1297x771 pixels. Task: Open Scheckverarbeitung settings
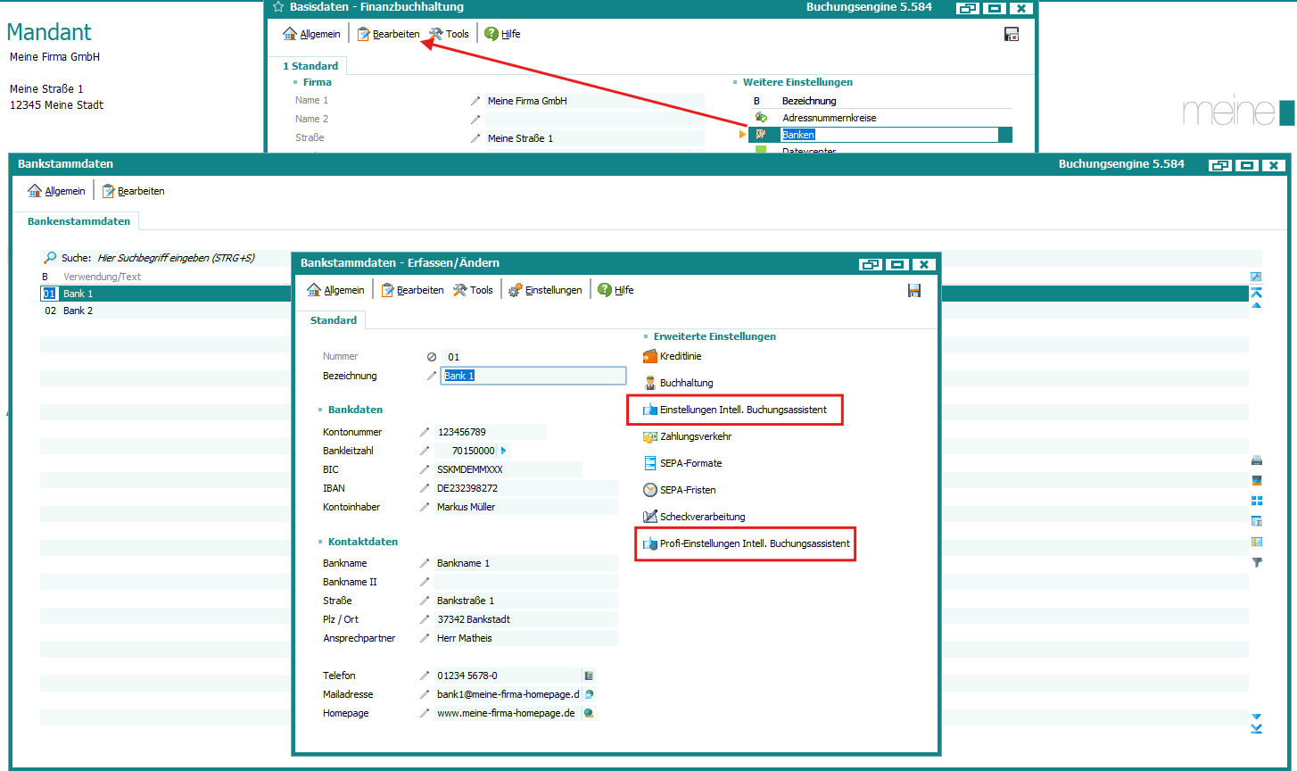[701, 517]
